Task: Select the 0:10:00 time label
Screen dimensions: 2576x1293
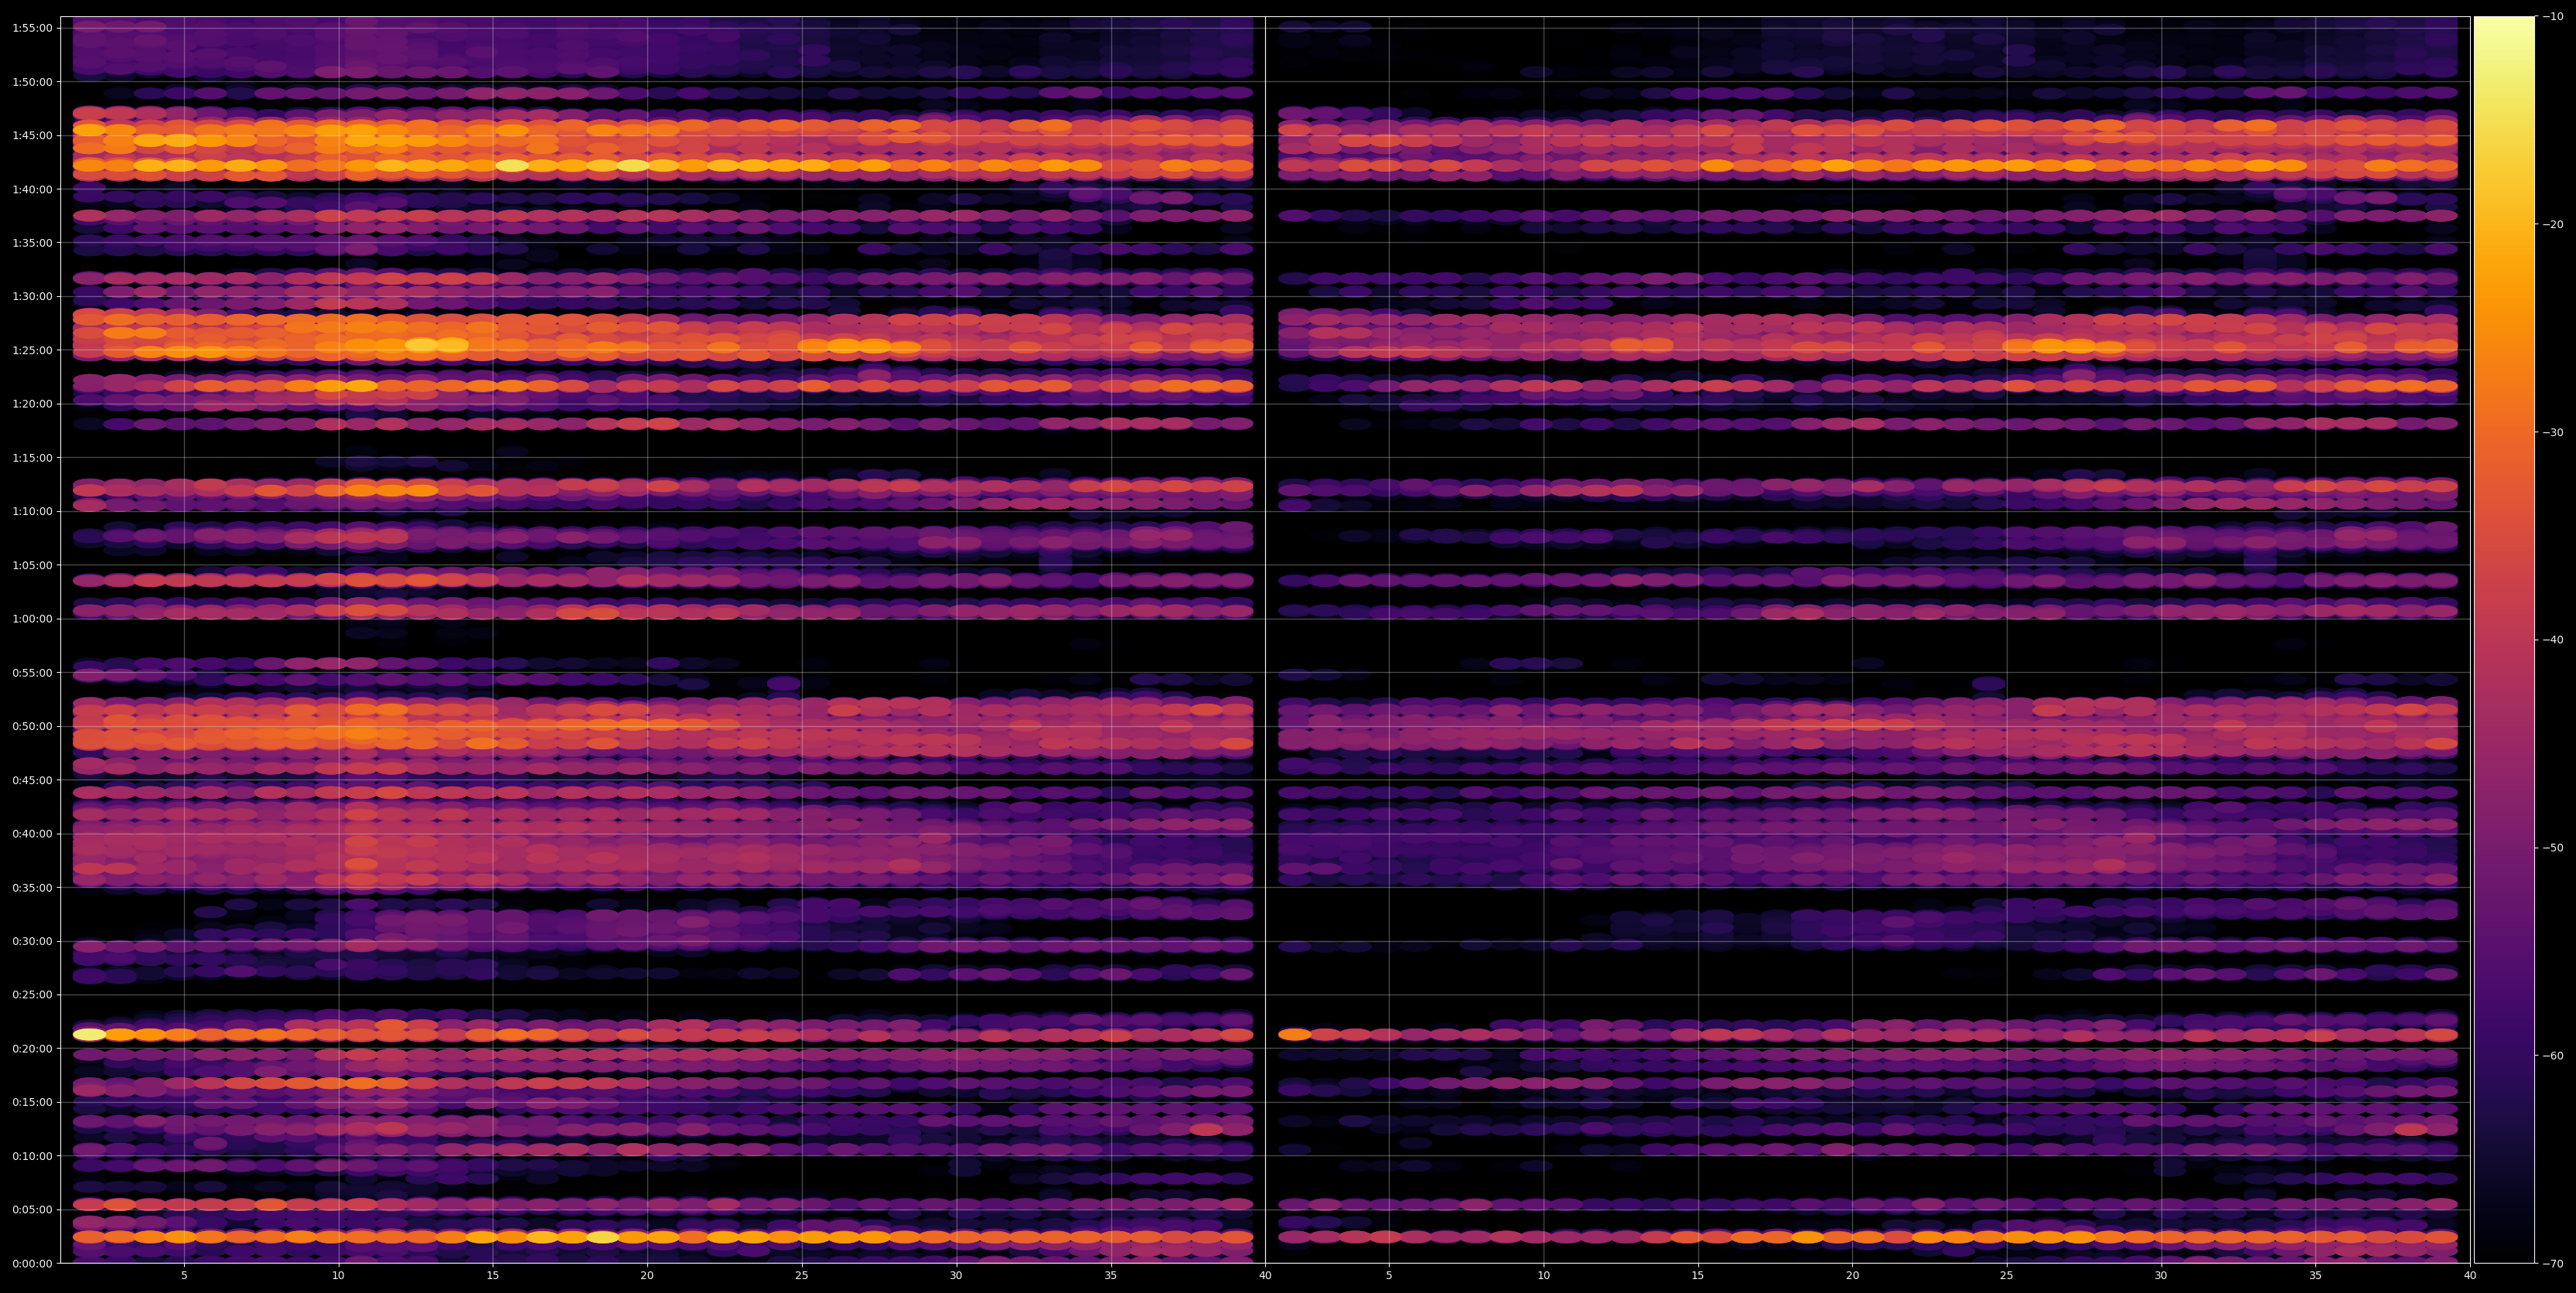Action: click(32, 1156)
